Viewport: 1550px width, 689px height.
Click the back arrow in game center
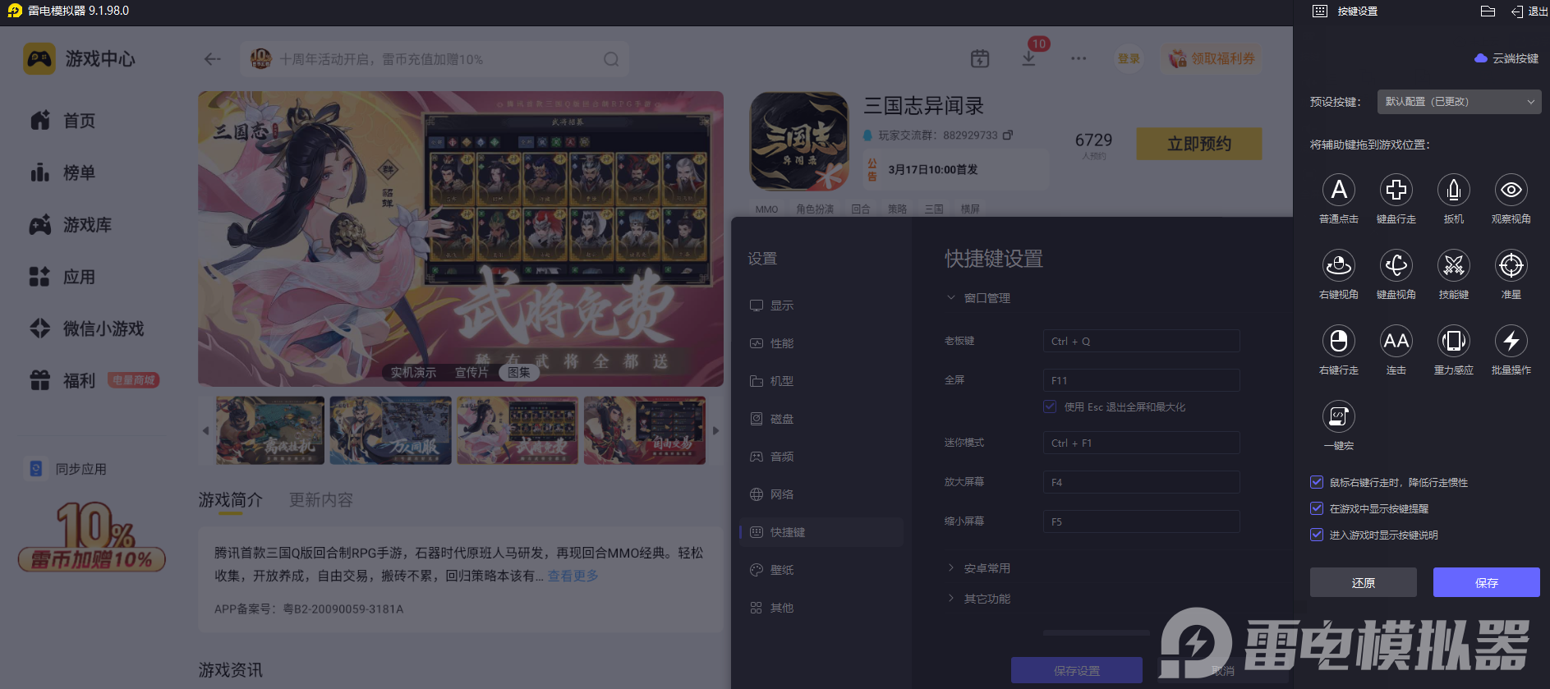point(213,59)
